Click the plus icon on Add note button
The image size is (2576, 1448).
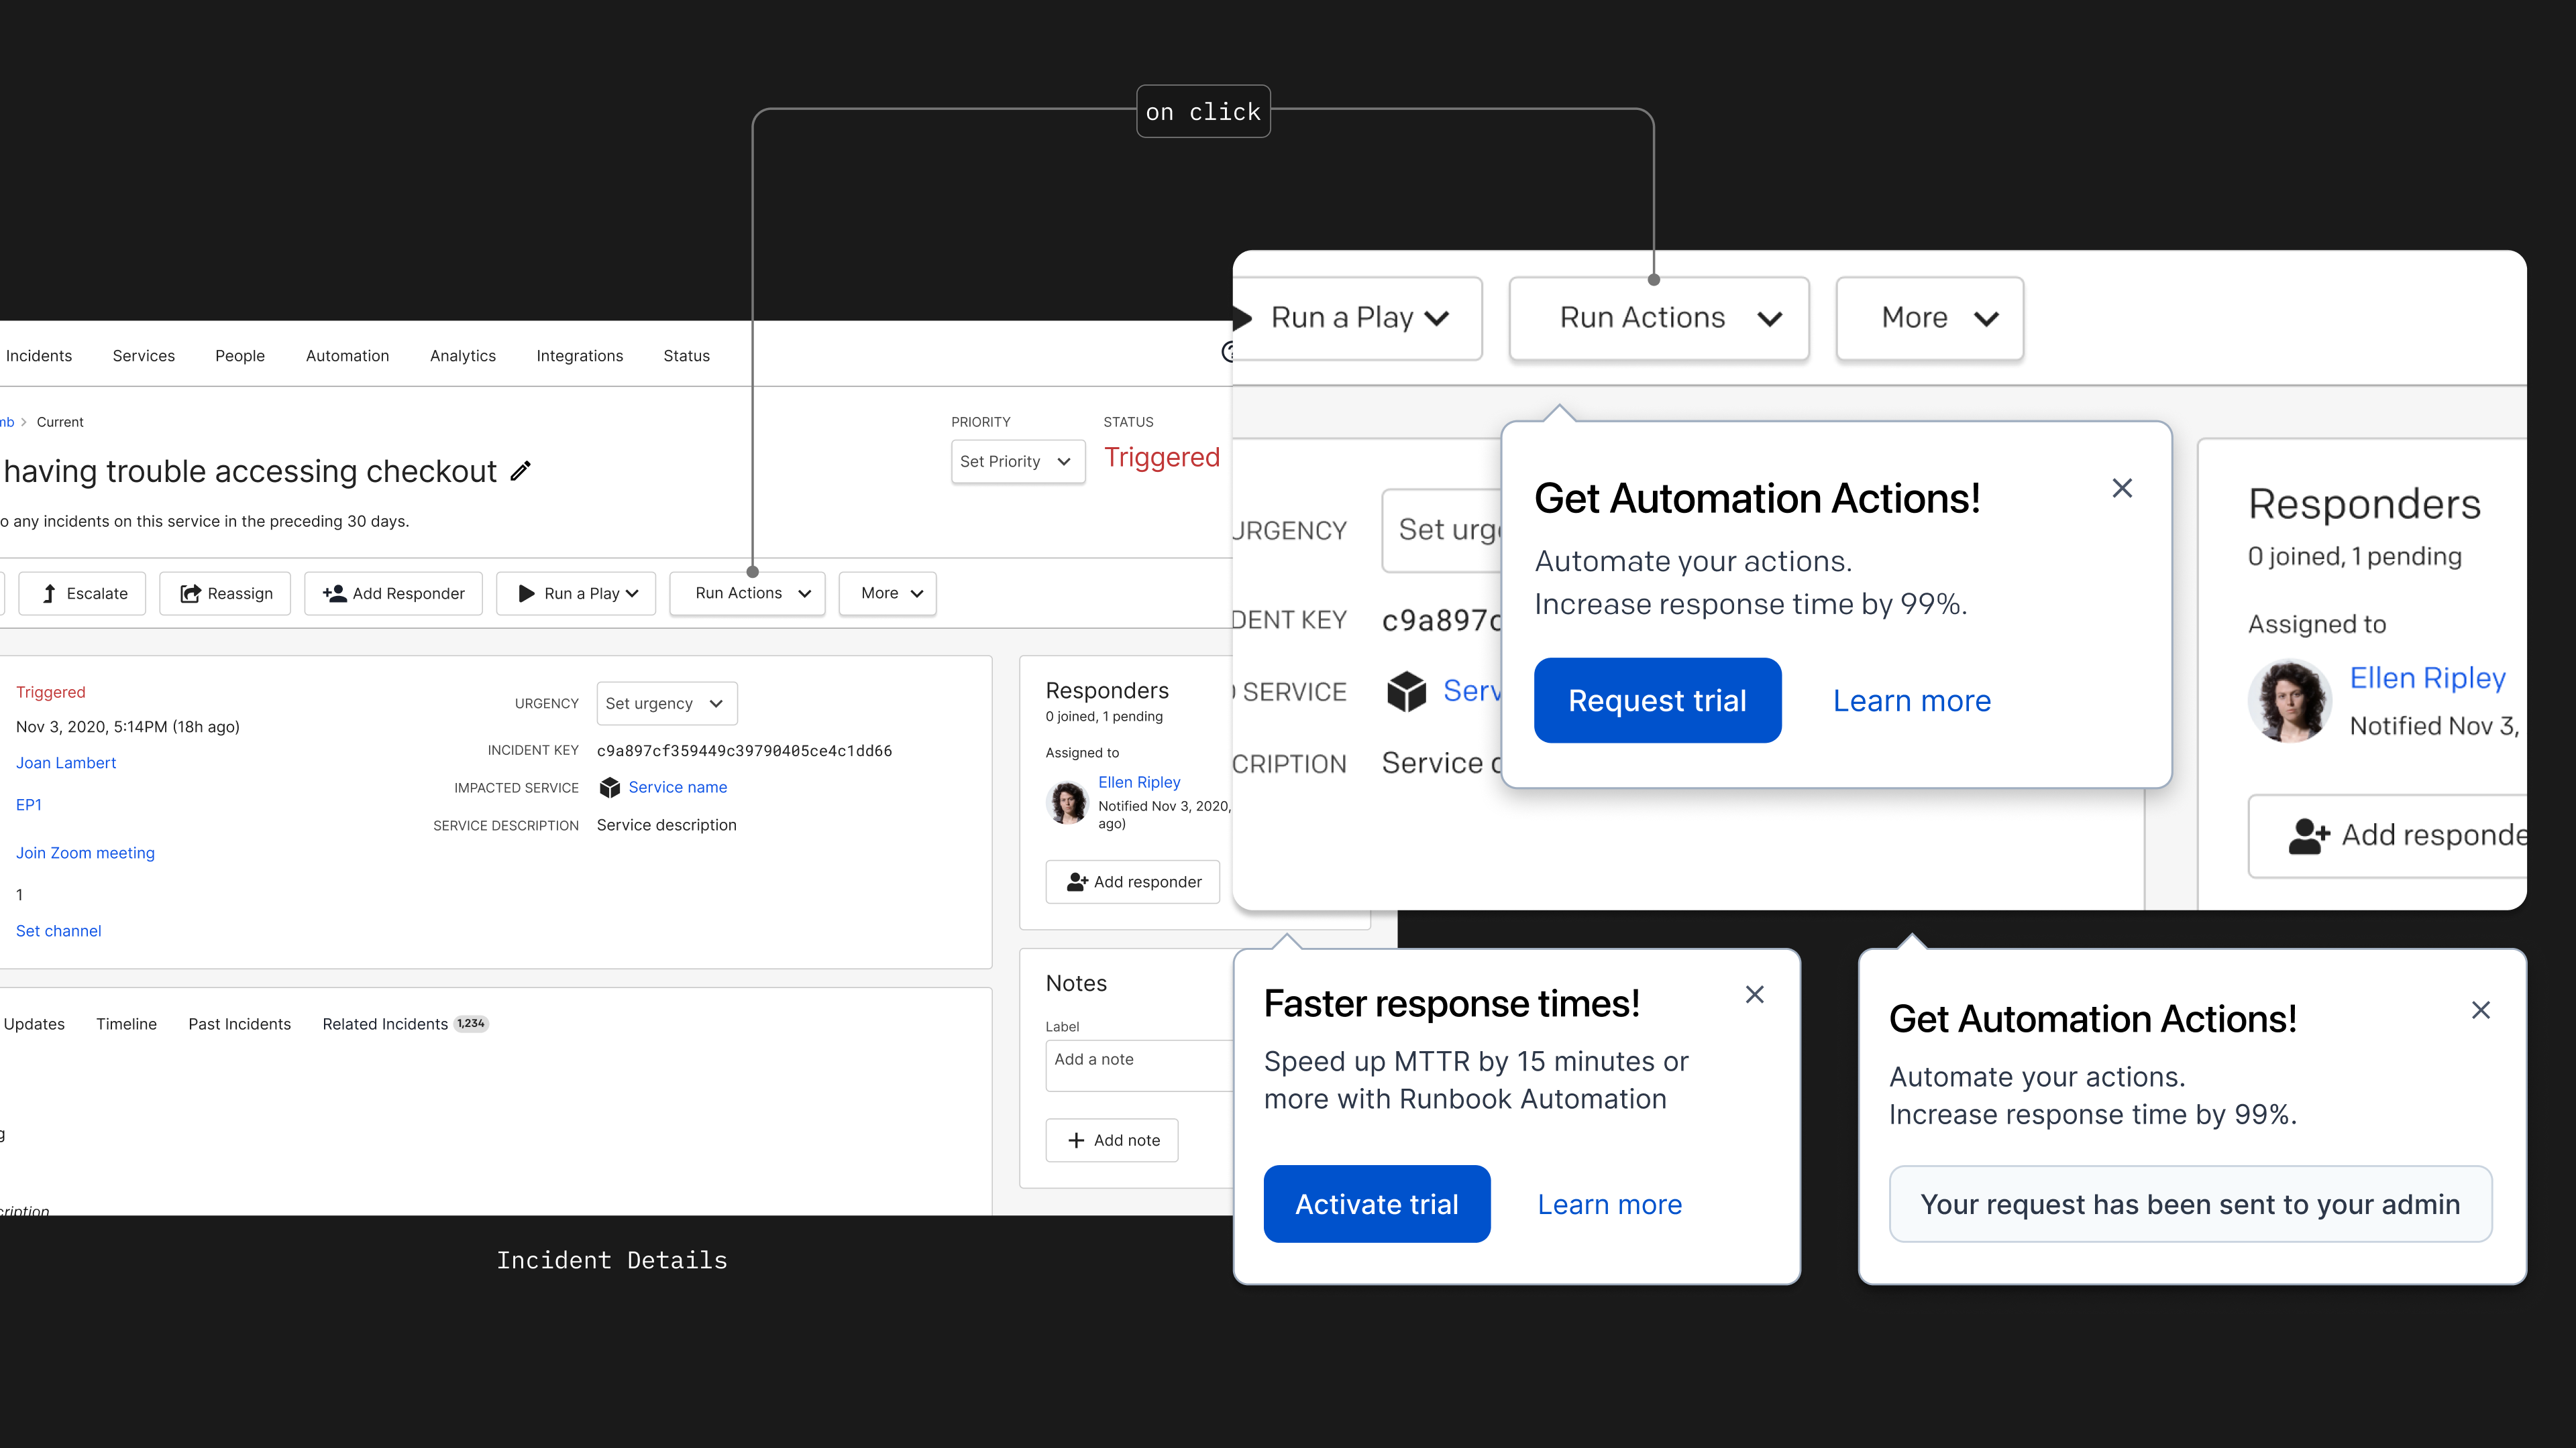[x=1076, y=1139]
